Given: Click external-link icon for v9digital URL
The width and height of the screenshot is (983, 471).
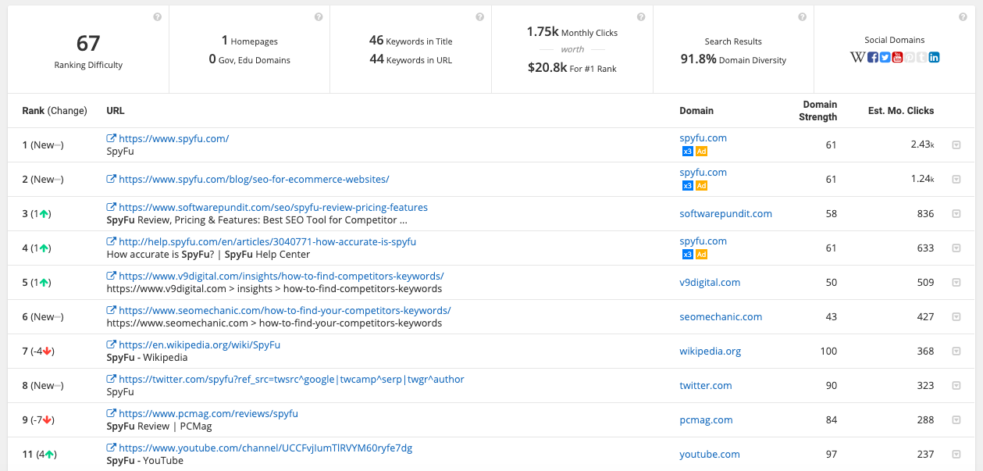Looking at the screenshot, I should (112, 277).
